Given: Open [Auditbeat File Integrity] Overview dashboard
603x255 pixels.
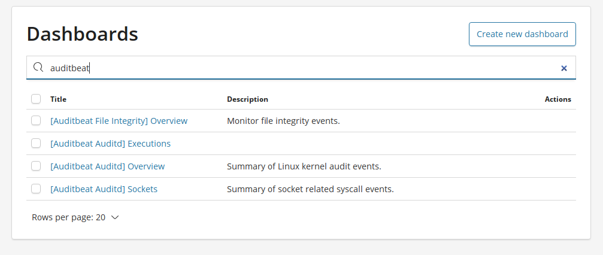Looking at the screenshot, I should [119, 121].
